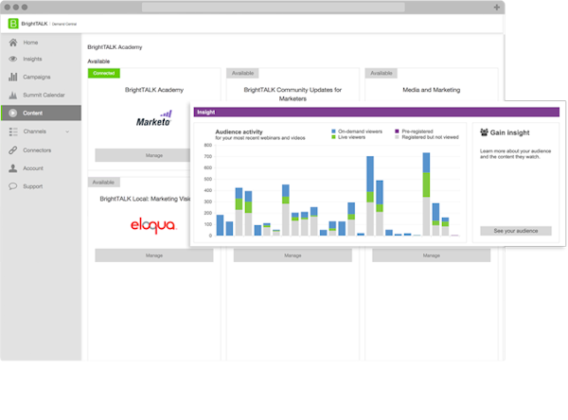
Task: Click Available badge on Community Updates card
Action: point(242,73)
